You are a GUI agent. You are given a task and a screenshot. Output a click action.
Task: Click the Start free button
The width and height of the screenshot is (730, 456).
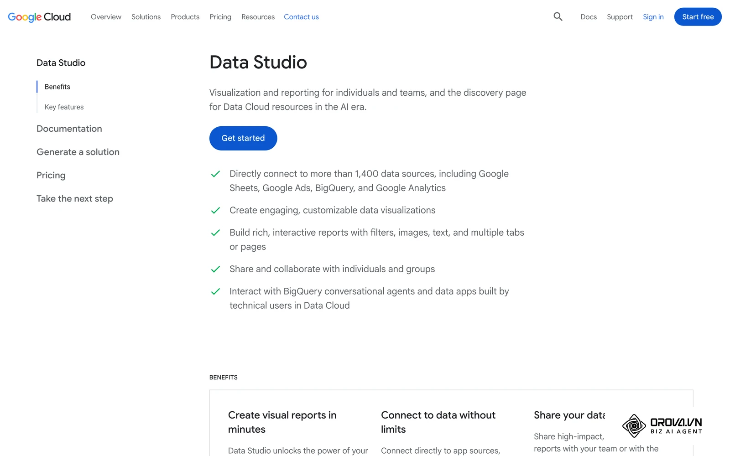coord(698,17)
